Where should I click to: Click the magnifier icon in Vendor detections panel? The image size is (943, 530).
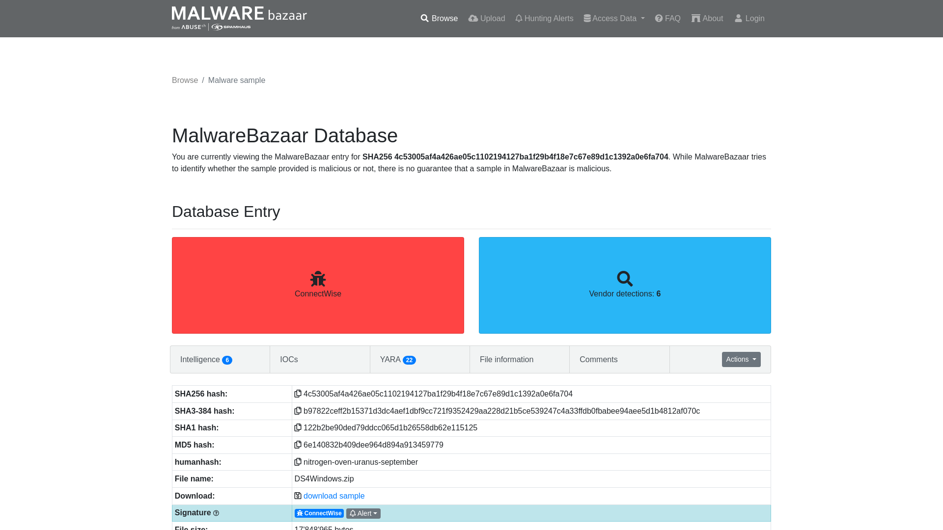(x=625, y=278)
